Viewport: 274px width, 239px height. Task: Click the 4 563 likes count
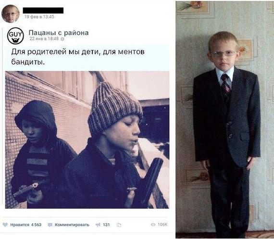pyautogui.click(x=36, y=225)
